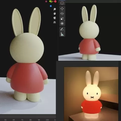The width and height of the screenshot is (121, 121).
Task: Click the red X axis gizmo dot
Action: point(55,1)
